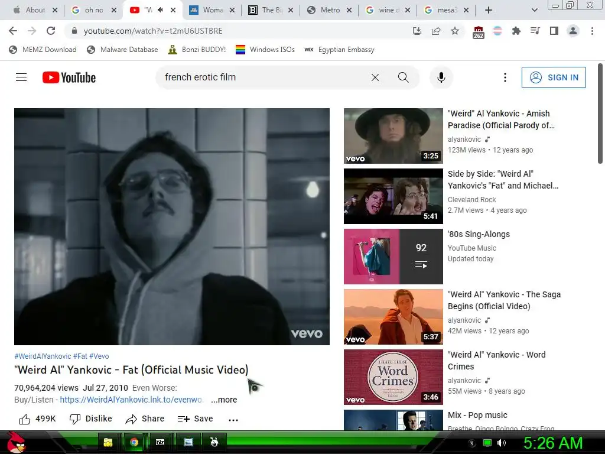Install app via address bar download icon
This screenshot has width=605, height=454.
[x=417, y=31]
